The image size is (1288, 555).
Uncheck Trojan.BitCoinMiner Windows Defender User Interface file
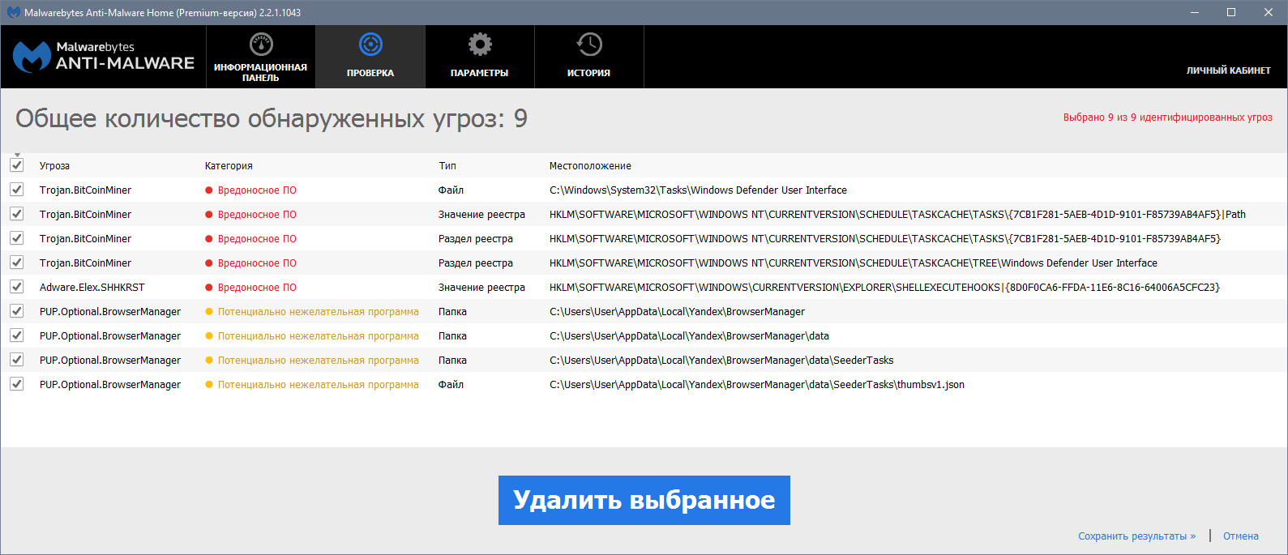pyautogui.click(x=16, y=190)
